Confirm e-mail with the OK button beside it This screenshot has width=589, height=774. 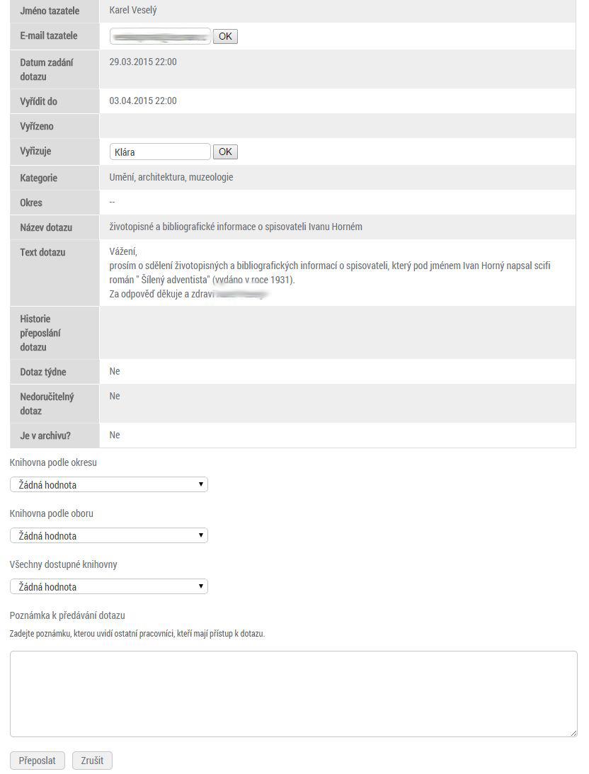click(225, 37)
